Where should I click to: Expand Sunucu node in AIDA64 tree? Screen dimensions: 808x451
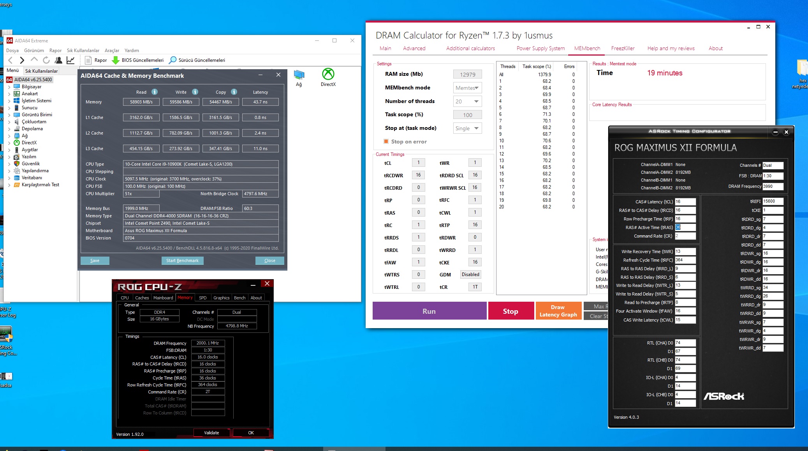[9, 108]
